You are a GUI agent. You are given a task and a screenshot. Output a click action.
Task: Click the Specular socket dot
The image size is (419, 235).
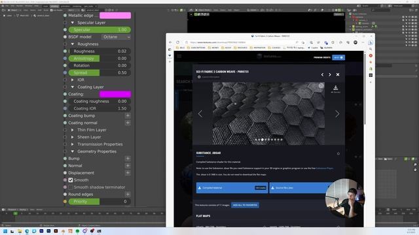click(65, 29)
